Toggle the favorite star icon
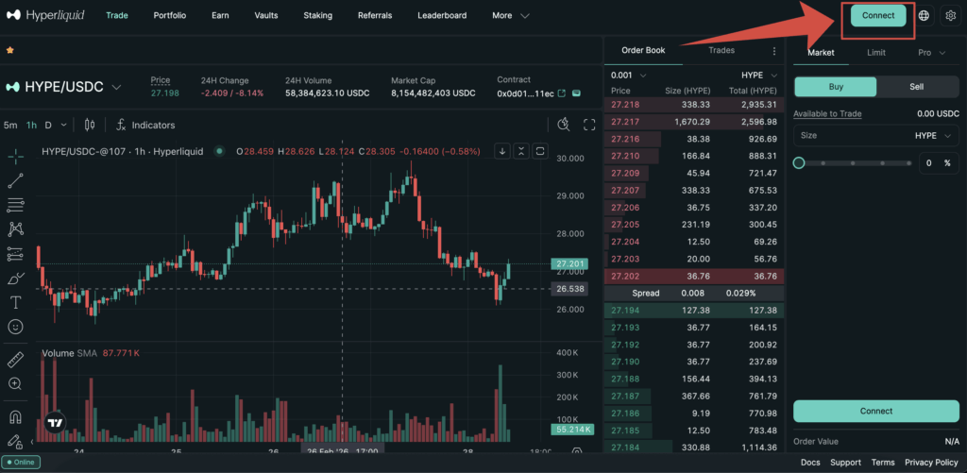967x473 pixels. pyautogui.click(x=9, y=50)
